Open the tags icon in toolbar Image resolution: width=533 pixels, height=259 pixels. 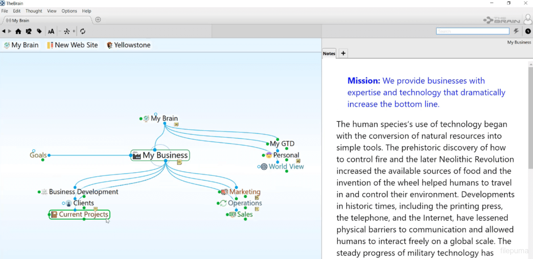tap(39, 32)
